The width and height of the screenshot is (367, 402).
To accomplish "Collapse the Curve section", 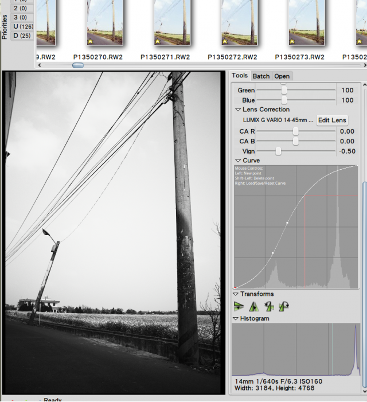I will (238, 161).
